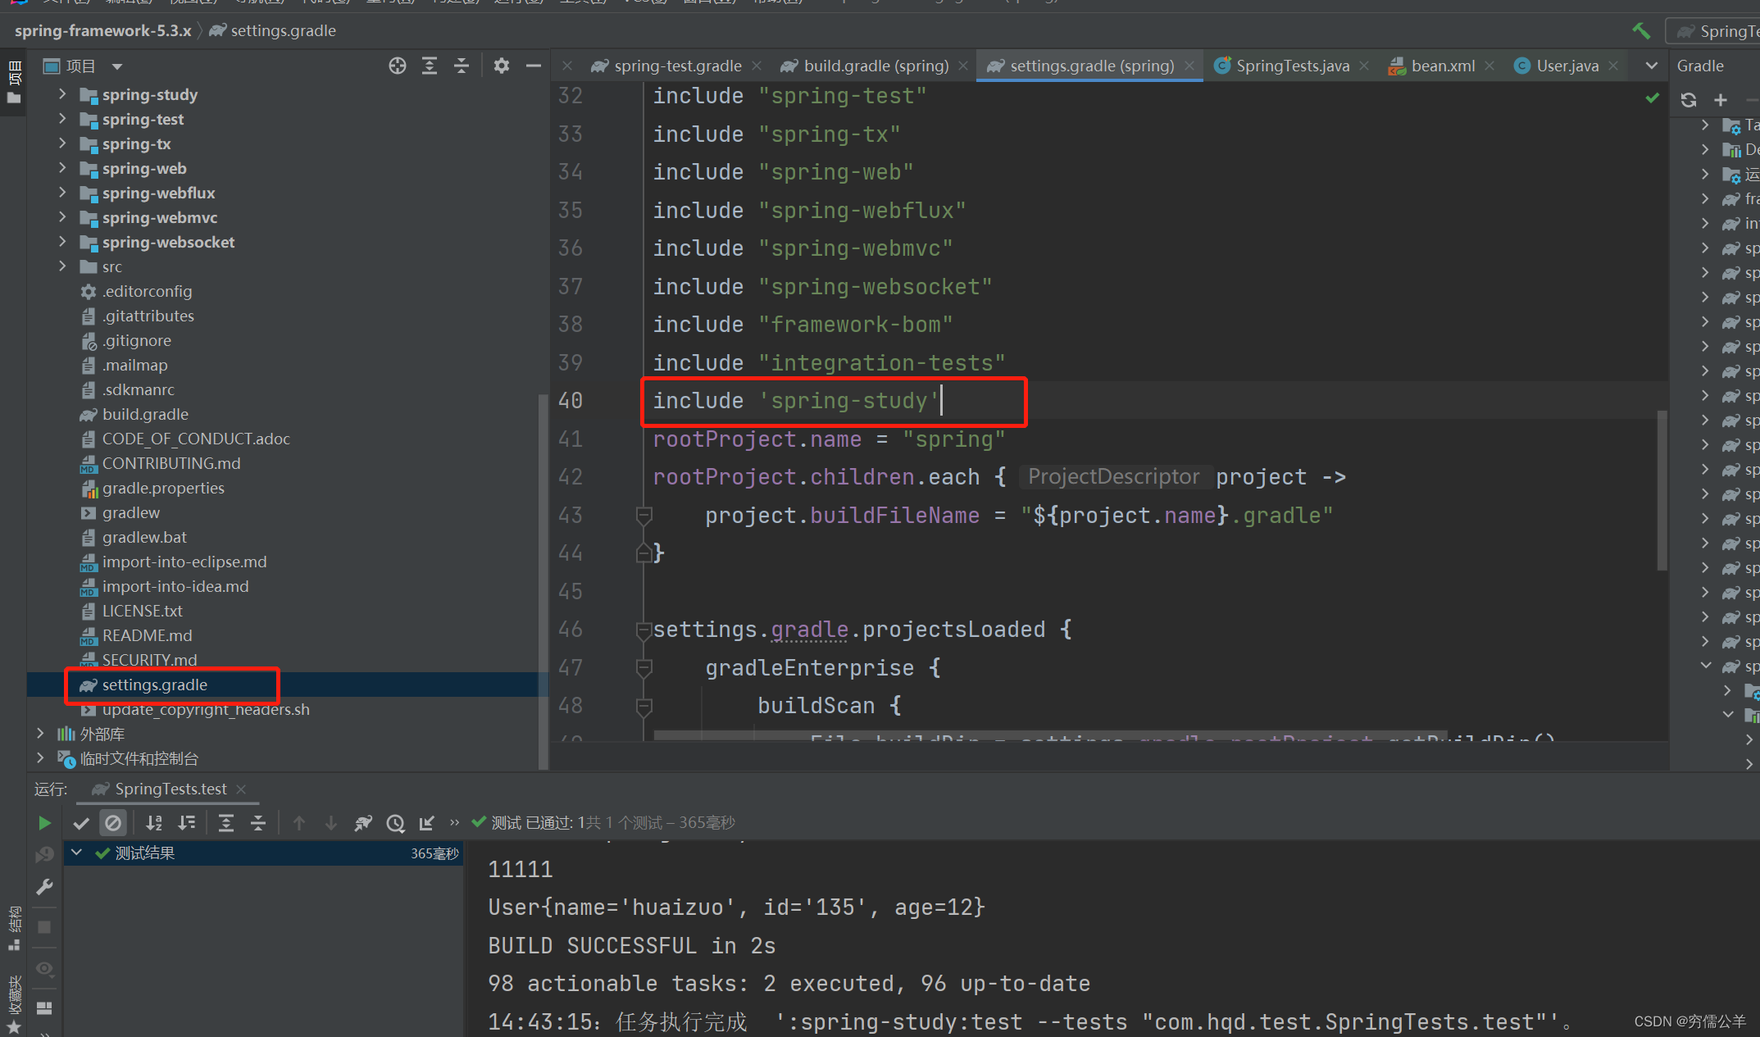This screenshot has height=1037, width=1760.
Task: Click the editor vertical scrollbar
Action: click(1662, 489)
